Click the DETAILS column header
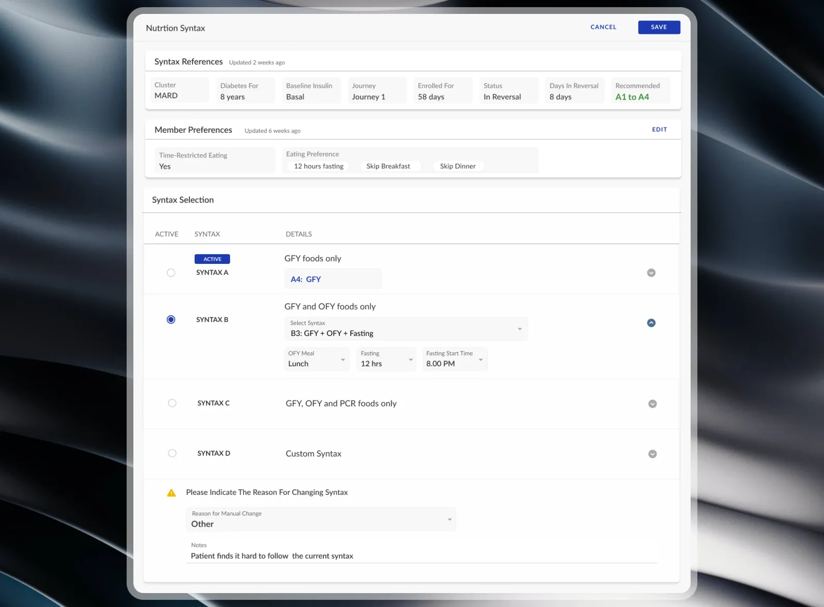The height and width of the screenshot is (607, 824). pos(299,234)
